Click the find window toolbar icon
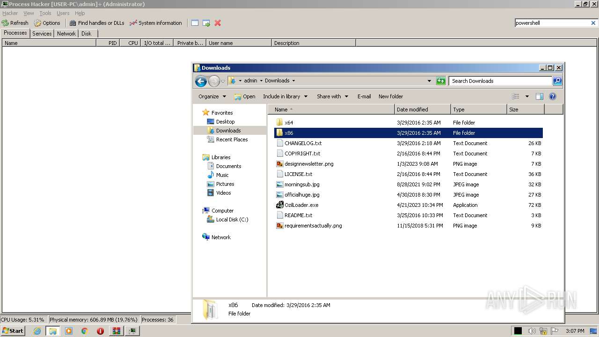 coord(195,23)
